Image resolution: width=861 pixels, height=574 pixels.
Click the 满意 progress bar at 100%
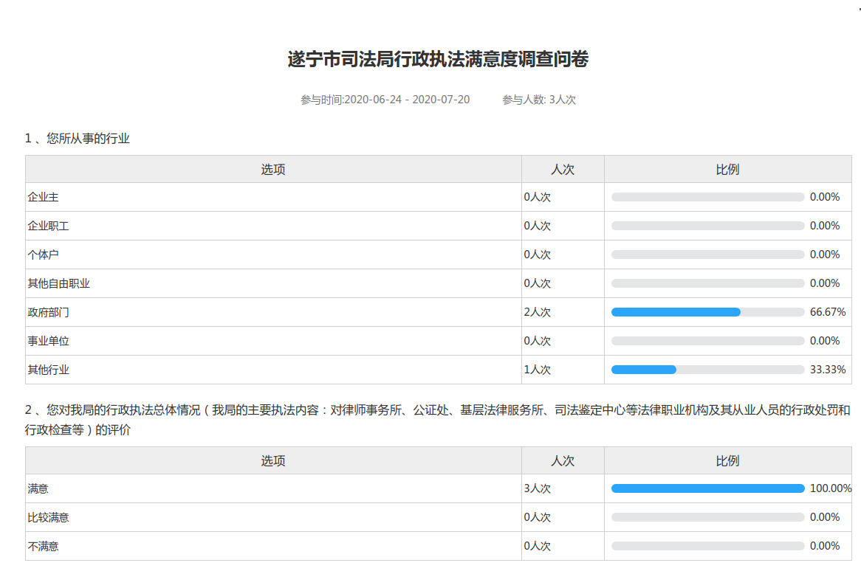tap(707, 488)
